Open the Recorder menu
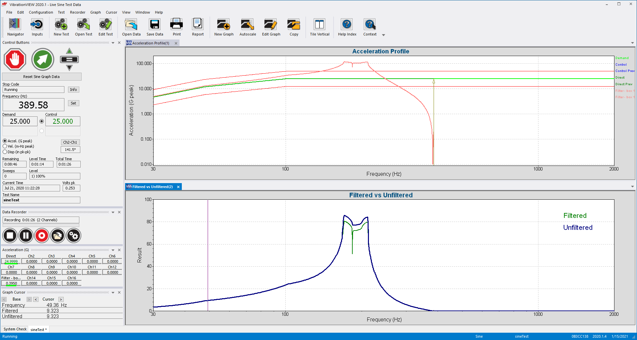This screenshot has width=637, height=340. point(78,12)
